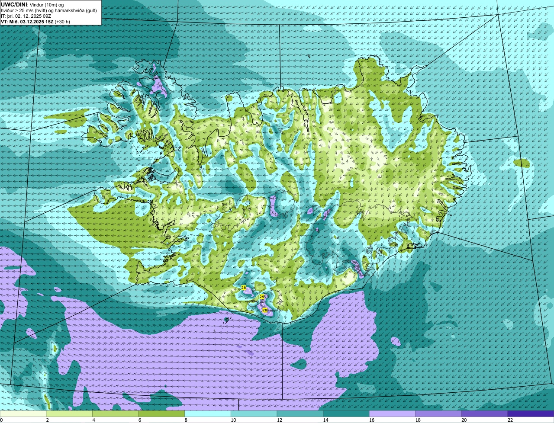Click the 'hviður > 25 m/s (hvítt)' description line

click(49, 10)
